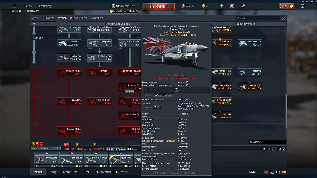Viewport: 317px width, 178px height.
Task: Select the Javelin F.(AW) Mk.9 aircraft
Action: pos(100,43)
